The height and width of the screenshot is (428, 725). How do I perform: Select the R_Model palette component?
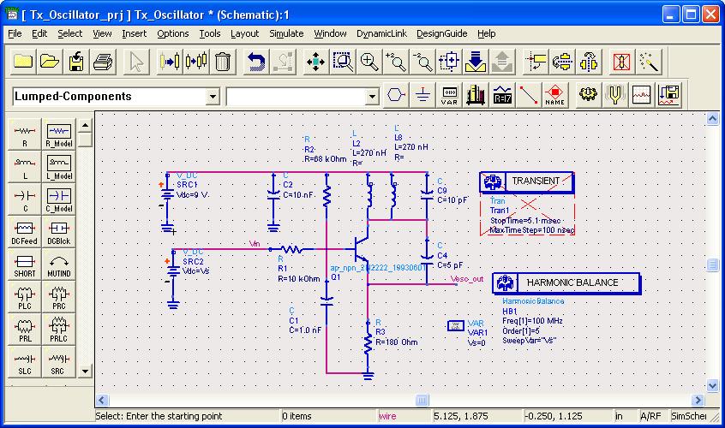[x=59, y=134]
